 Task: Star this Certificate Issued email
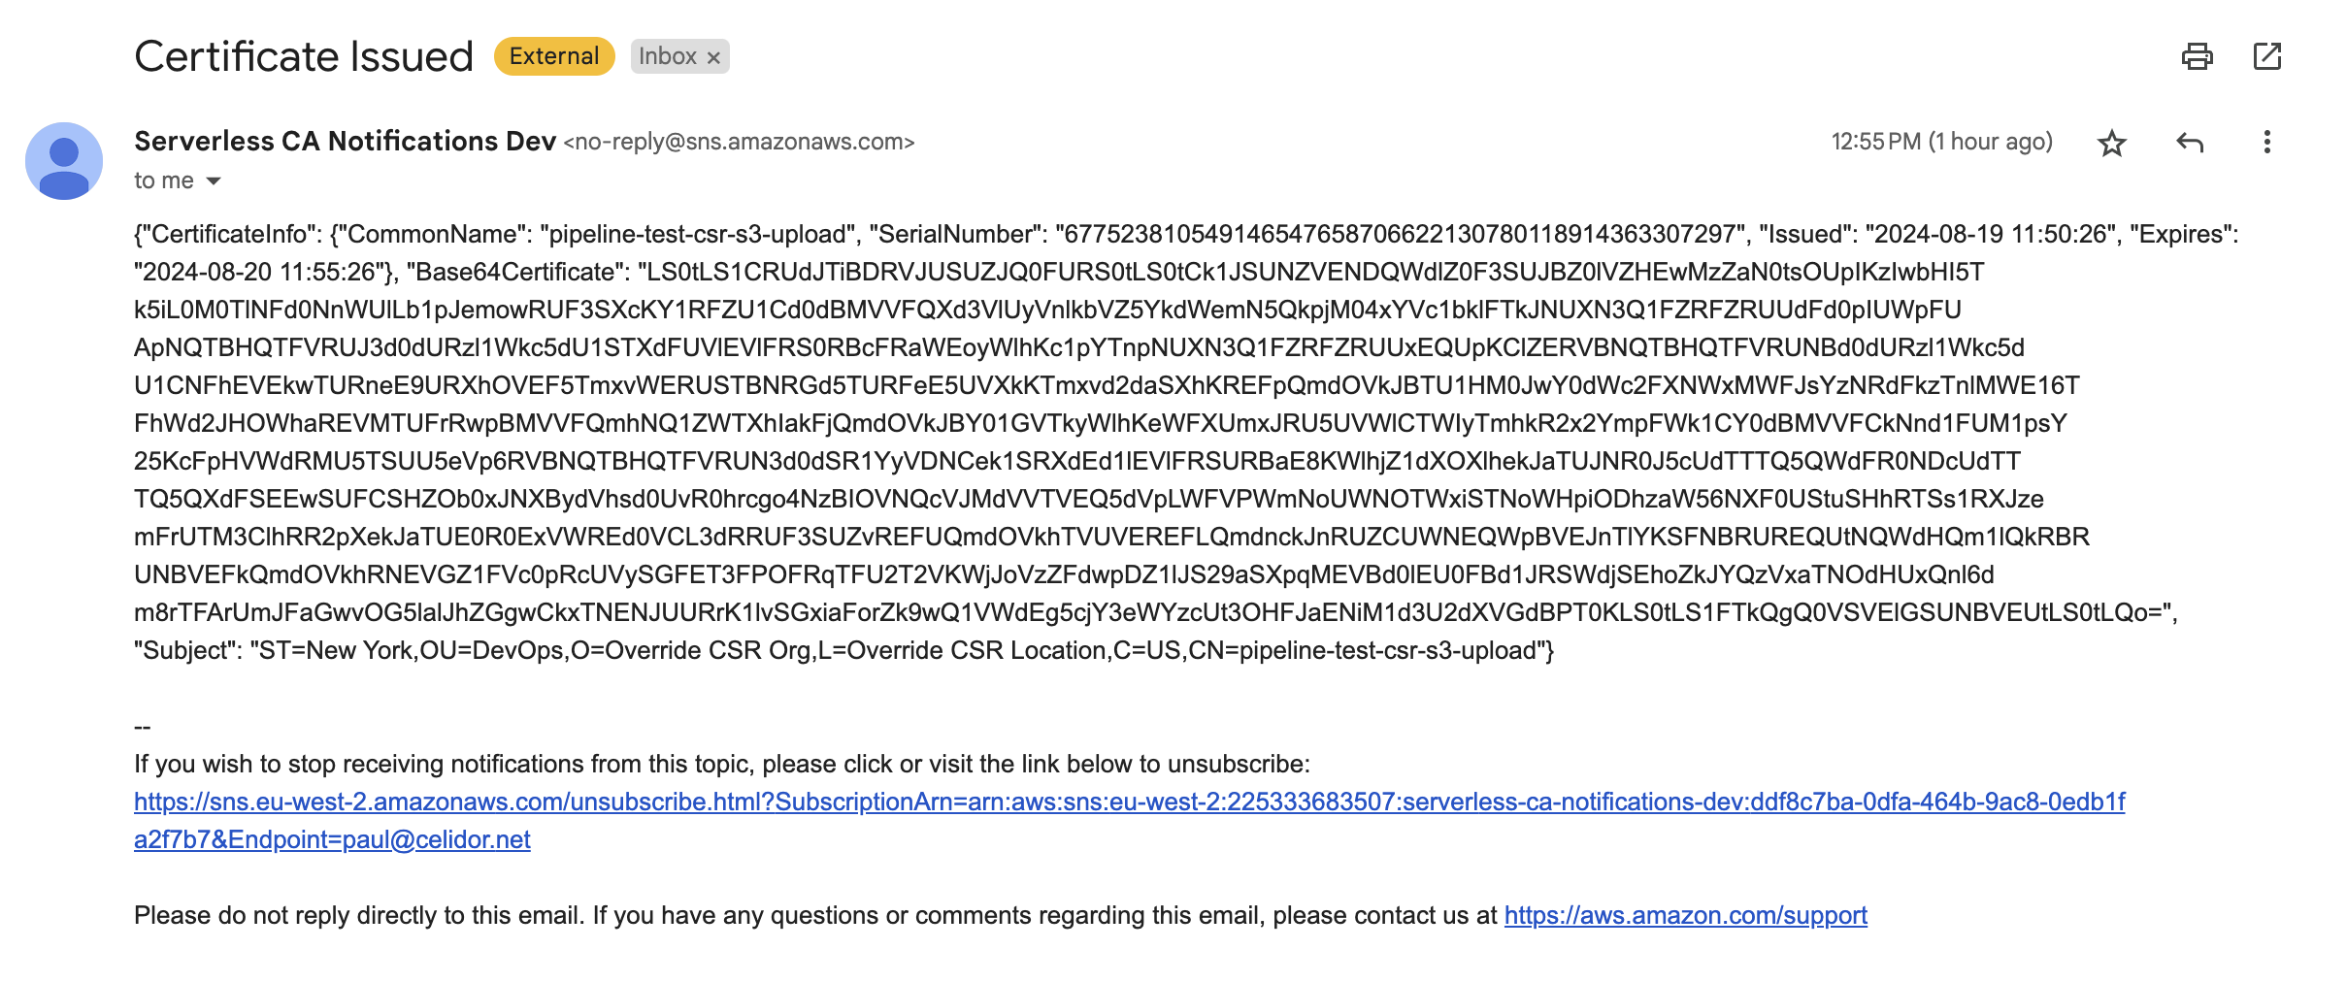tap(2112, 143)
